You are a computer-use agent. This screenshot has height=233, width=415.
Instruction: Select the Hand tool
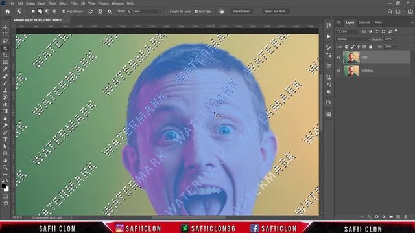coord(5,161)
